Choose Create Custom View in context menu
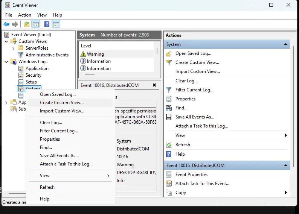The height and width of the screenshot is (214, 299). point(70,103)
